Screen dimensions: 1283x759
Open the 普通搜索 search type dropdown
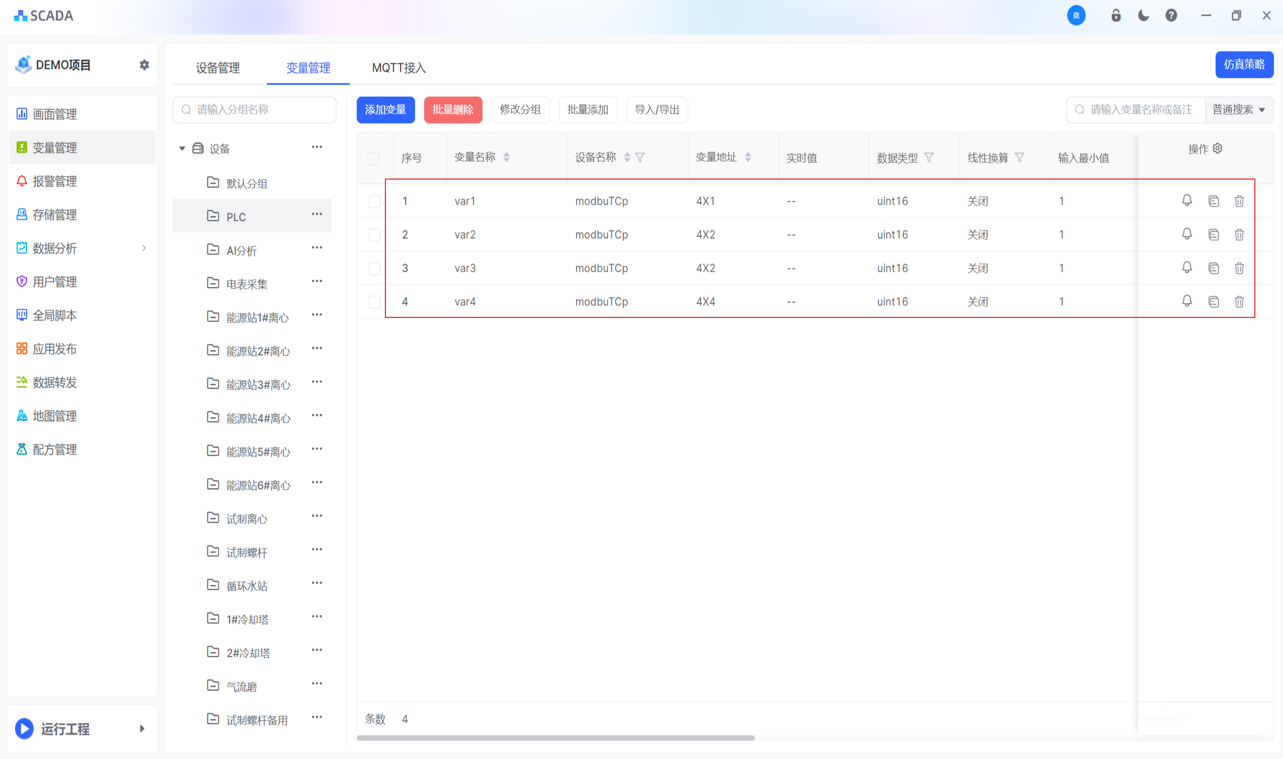click(x=1239, y=110)
